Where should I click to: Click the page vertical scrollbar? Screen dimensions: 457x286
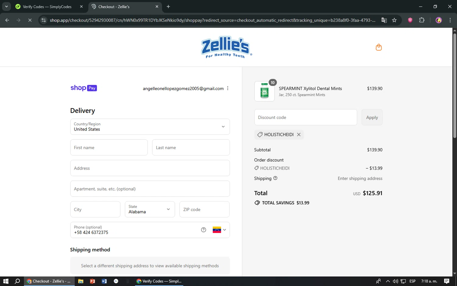(x=455, y=86)
